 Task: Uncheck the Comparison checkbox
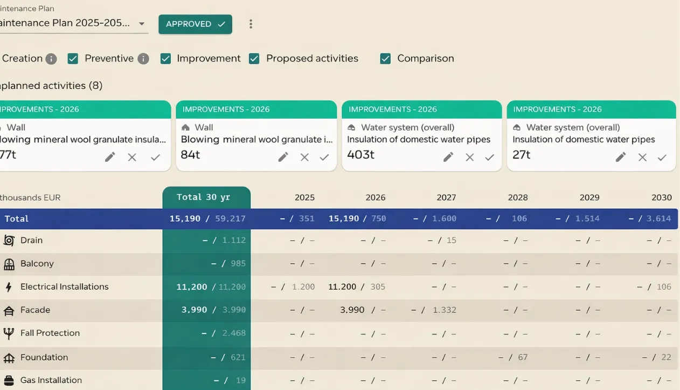tap(385, 59)
